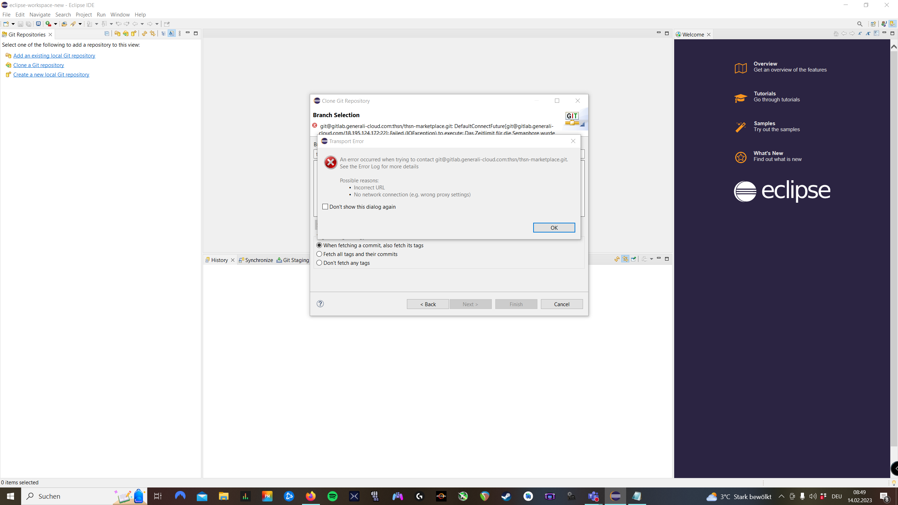Image resolution: width=898 pixels, height=505 pixels.
Task: Close the Transport Error dialog with X
Action: click(573, 141)
